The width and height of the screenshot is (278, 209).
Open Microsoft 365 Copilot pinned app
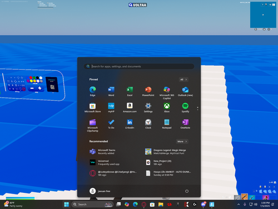167,93
